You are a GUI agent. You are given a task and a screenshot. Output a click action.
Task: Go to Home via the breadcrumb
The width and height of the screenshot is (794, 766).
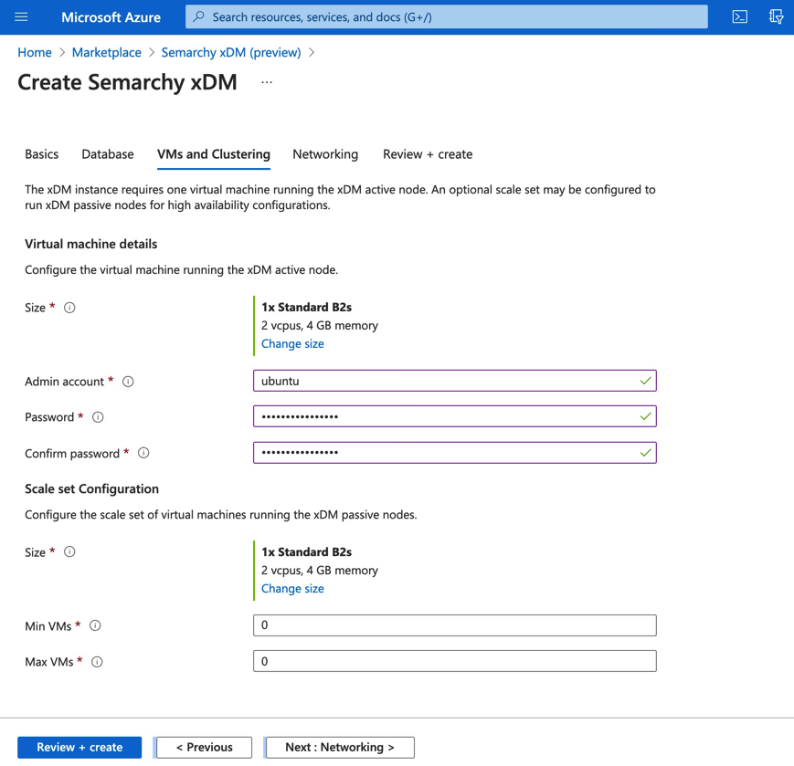[x=34, y=52]
